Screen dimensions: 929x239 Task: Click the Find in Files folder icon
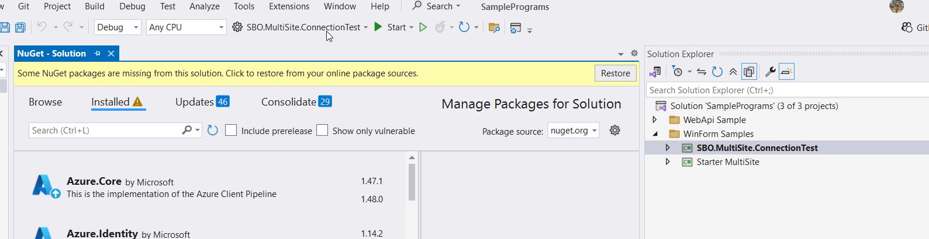(x=494, y=27)
